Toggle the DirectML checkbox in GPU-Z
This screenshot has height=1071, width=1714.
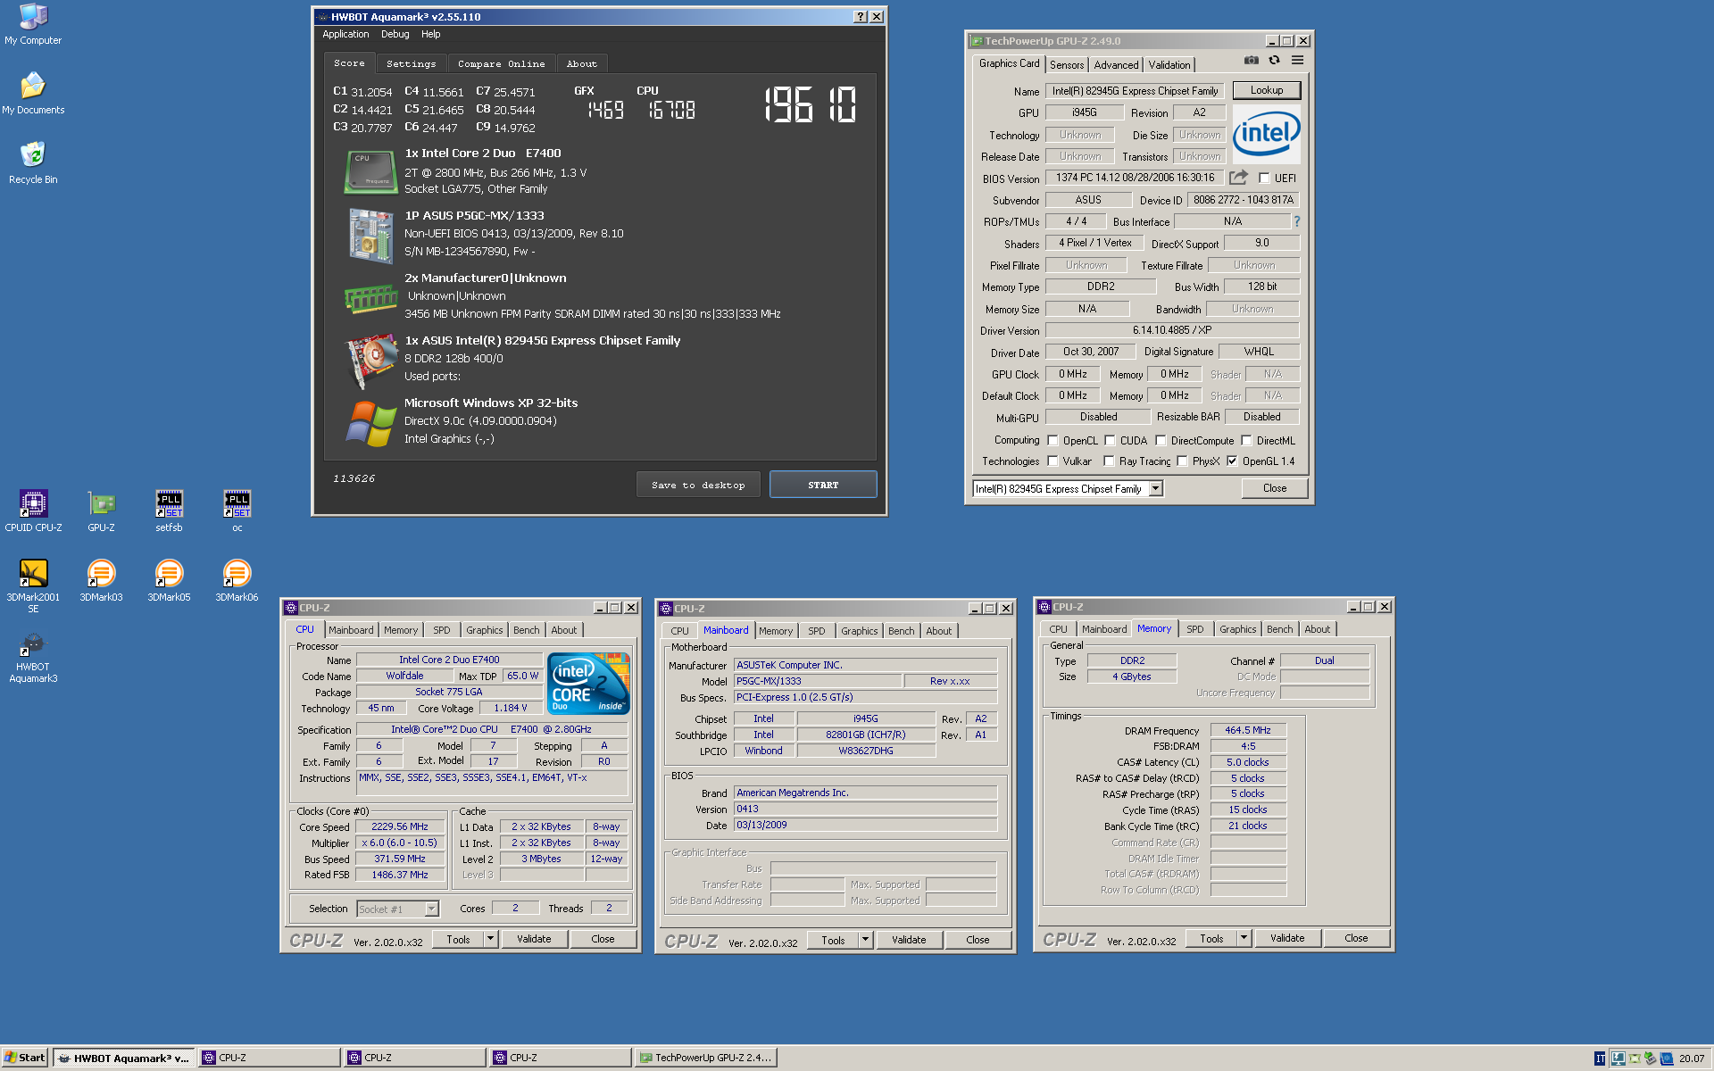pyautogui.click(x=1246, y=440)
